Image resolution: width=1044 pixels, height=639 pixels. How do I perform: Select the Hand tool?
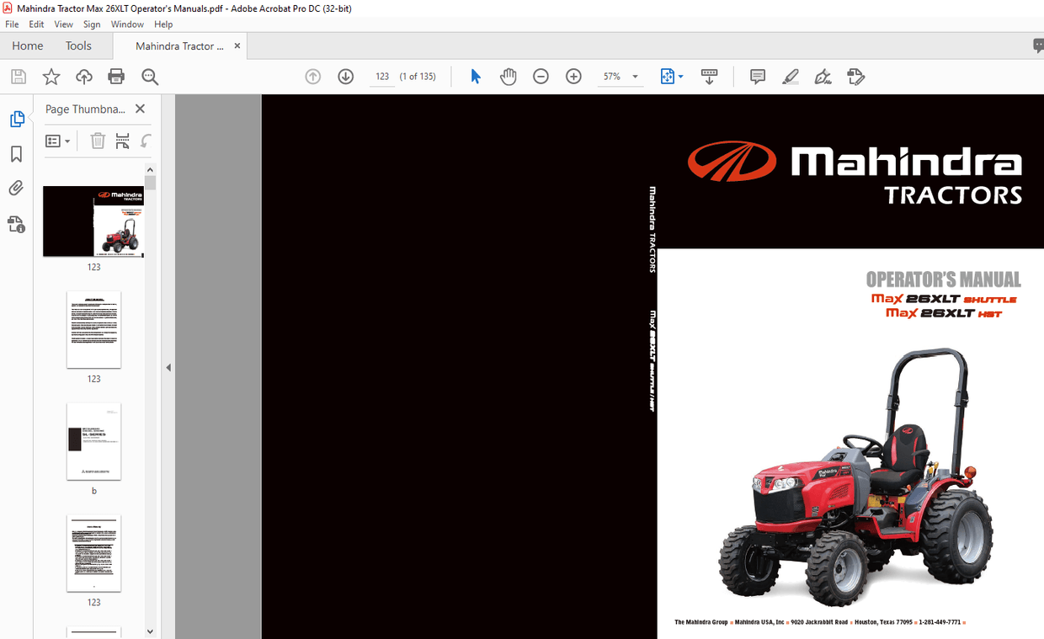pos(509,76)
